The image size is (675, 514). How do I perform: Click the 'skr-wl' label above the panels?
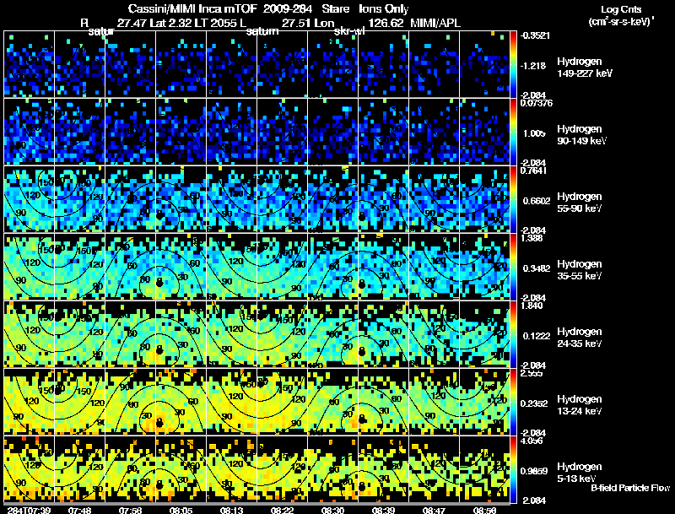pos(349,31)
